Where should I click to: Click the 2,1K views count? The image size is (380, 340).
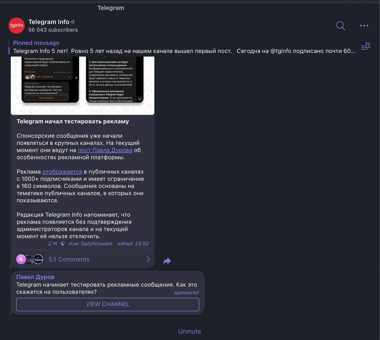(53, 244)
